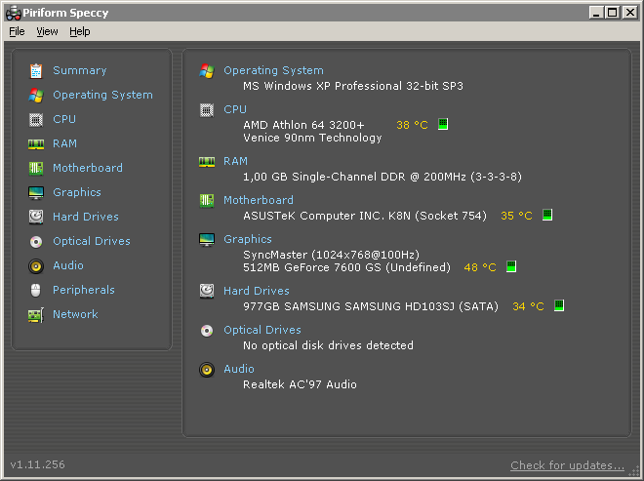
Task: Click the Motherboard icon in sidebar
Action: [x=36, y=169]
